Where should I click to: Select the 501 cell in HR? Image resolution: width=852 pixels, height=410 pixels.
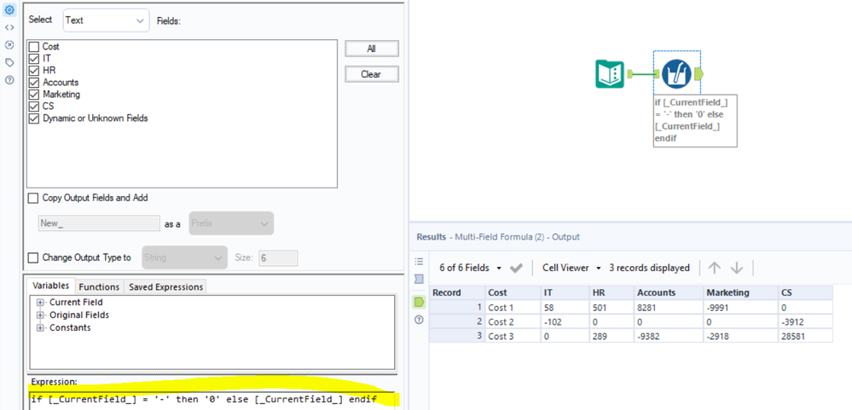pos(611,308)
